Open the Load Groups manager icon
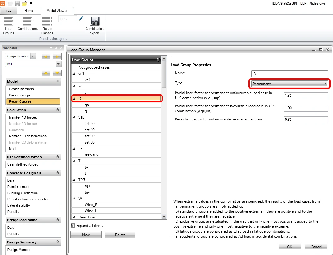The image size is (333, 255). coord(9,26)
